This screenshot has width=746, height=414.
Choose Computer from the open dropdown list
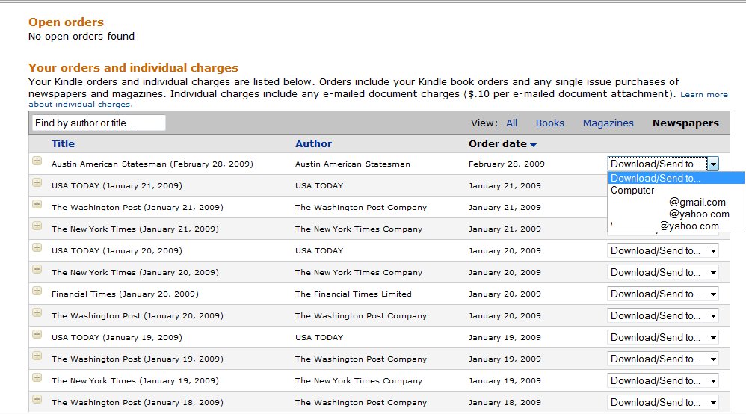(x=632, y=191)
